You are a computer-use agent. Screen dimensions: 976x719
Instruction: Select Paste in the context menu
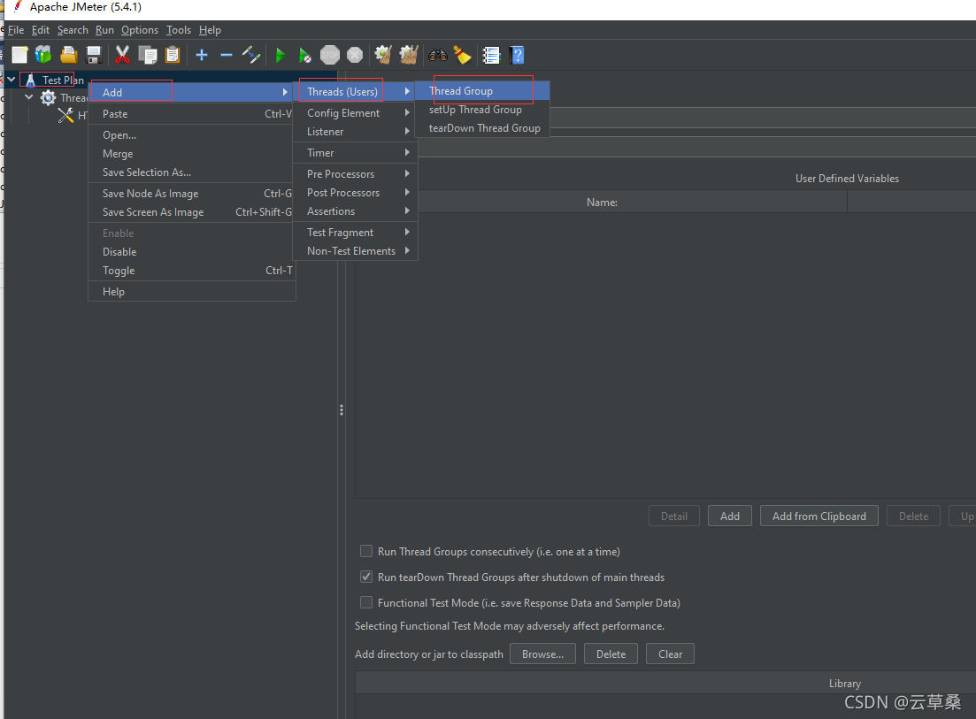click(x=192, y=114)
